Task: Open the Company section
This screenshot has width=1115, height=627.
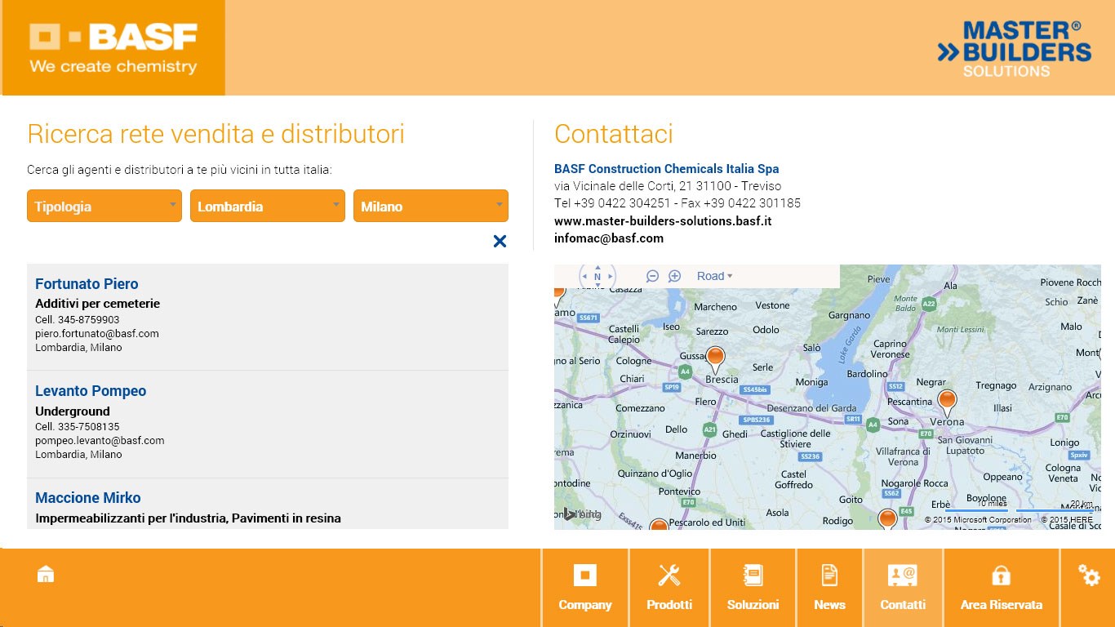Action: [585, 588]
